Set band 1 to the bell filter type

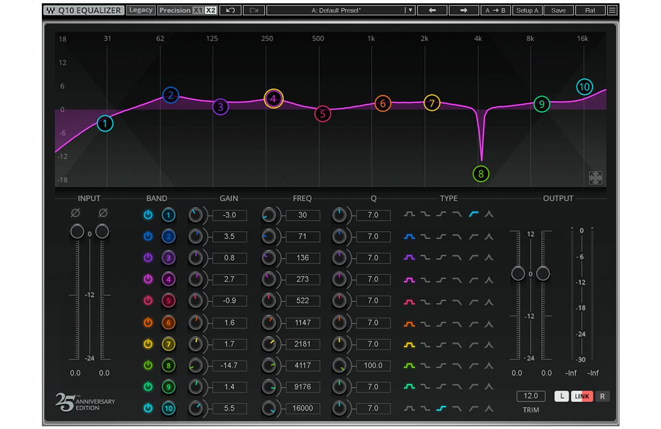pyautogui.click(x=409, y=215)
